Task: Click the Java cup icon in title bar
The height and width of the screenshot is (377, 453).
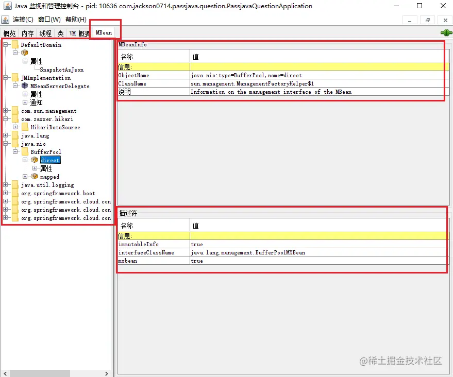Action: coord(8,6)
